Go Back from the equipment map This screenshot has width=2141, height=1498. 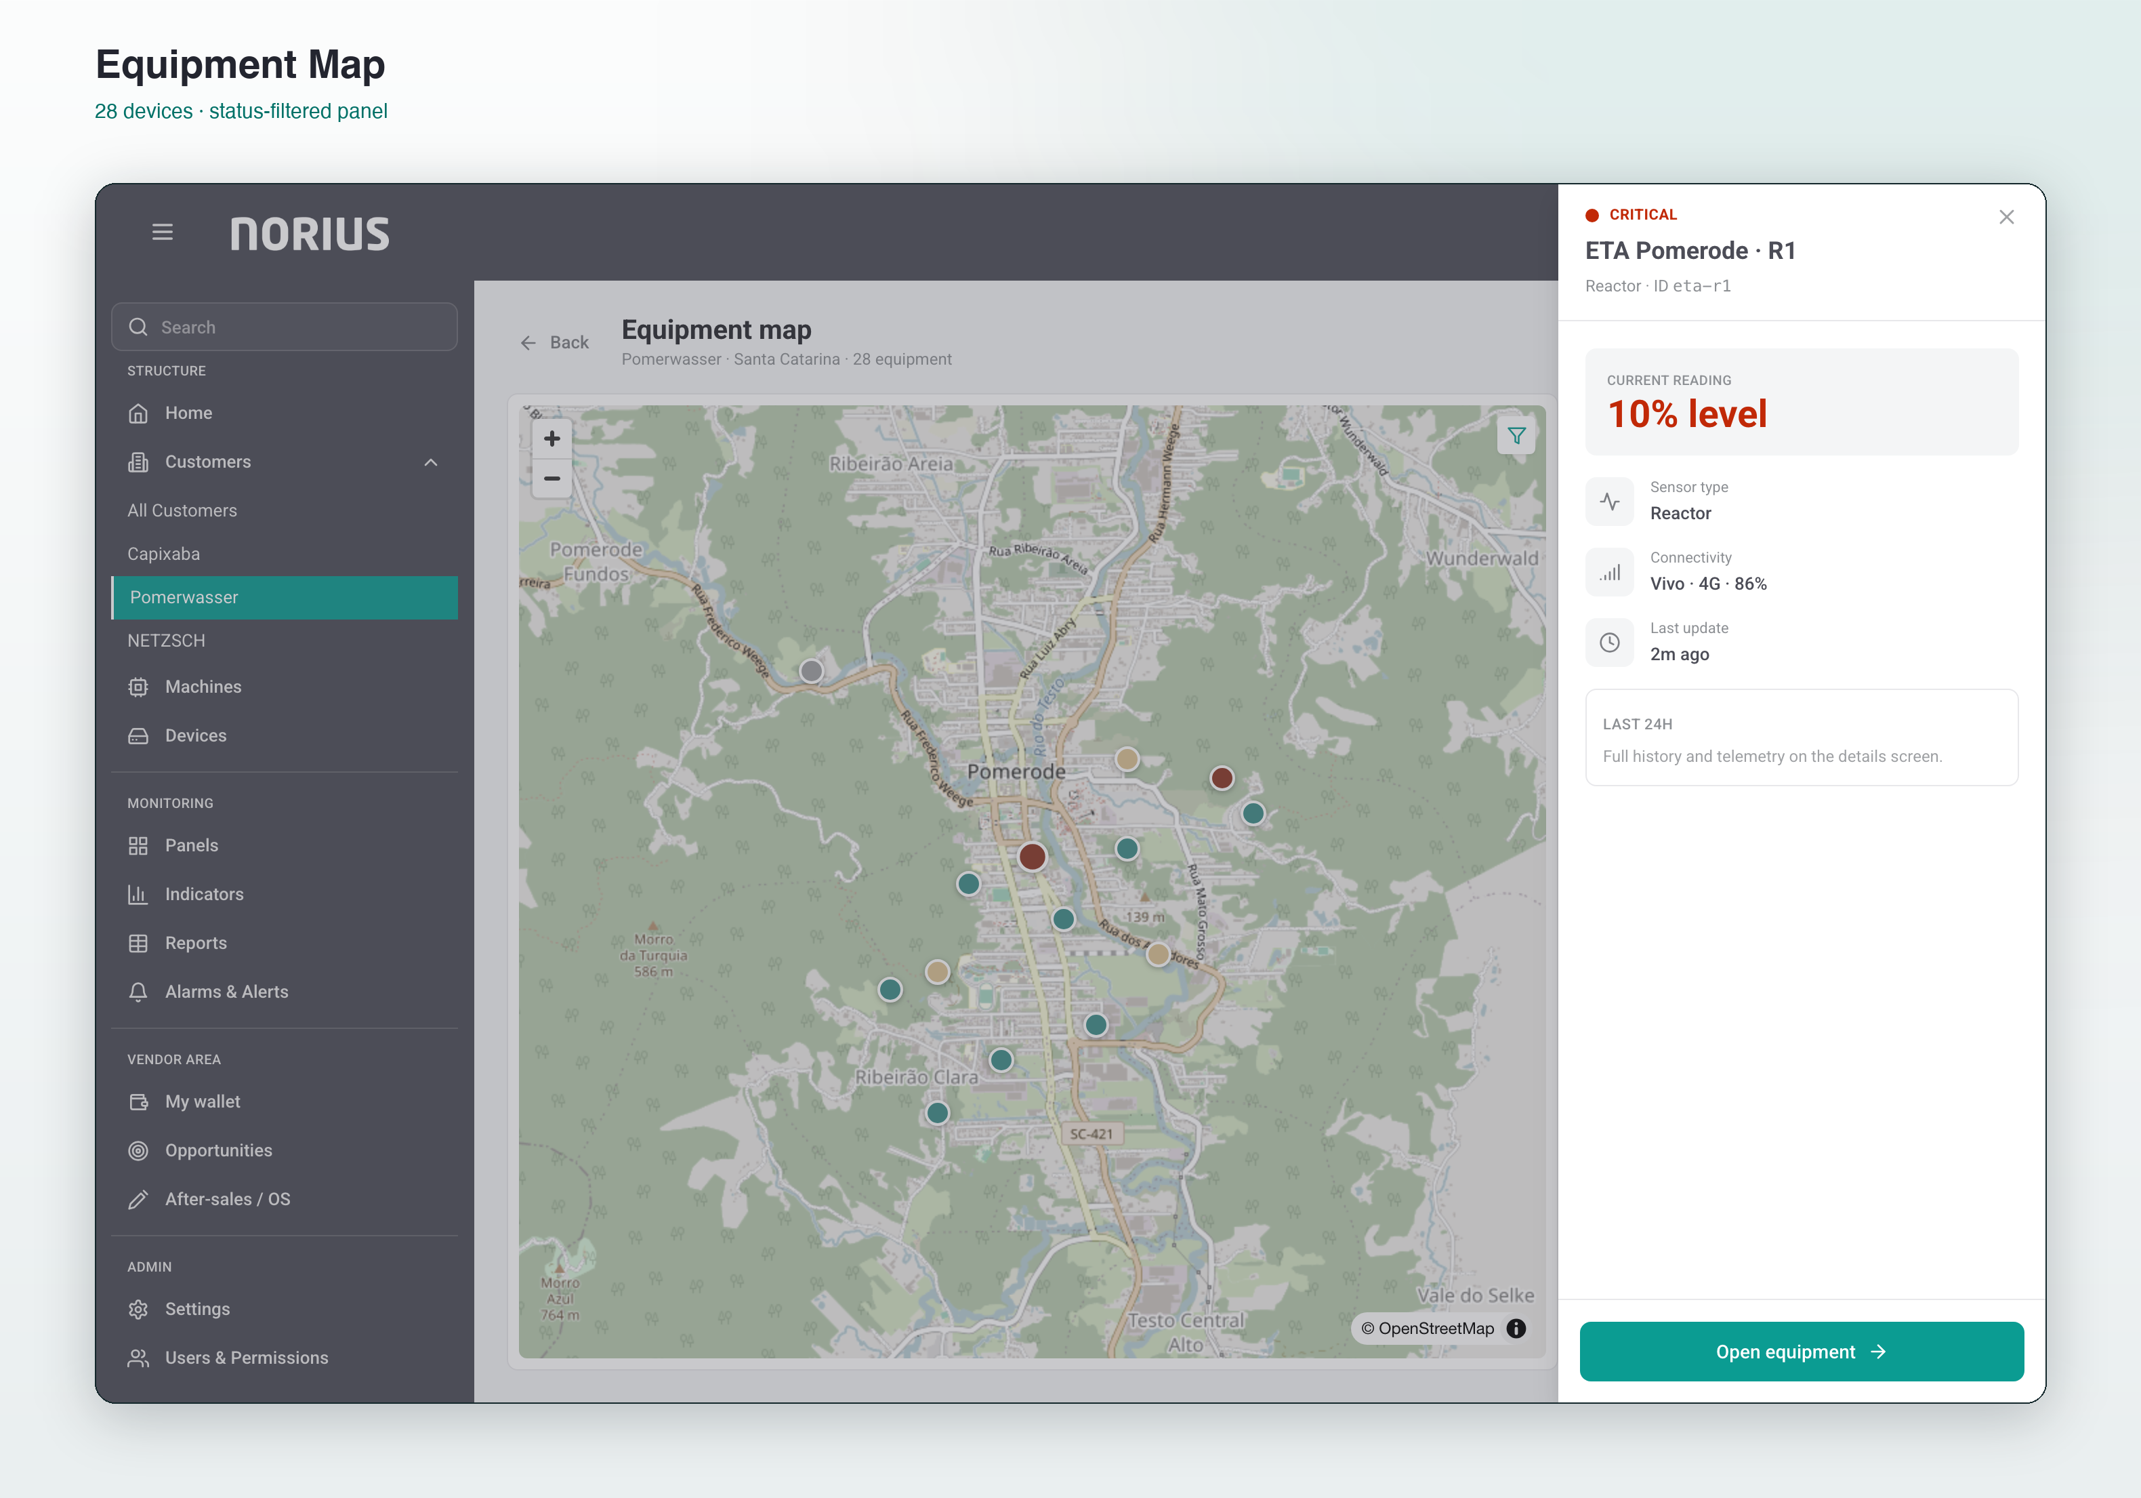[x=555, y=343]
